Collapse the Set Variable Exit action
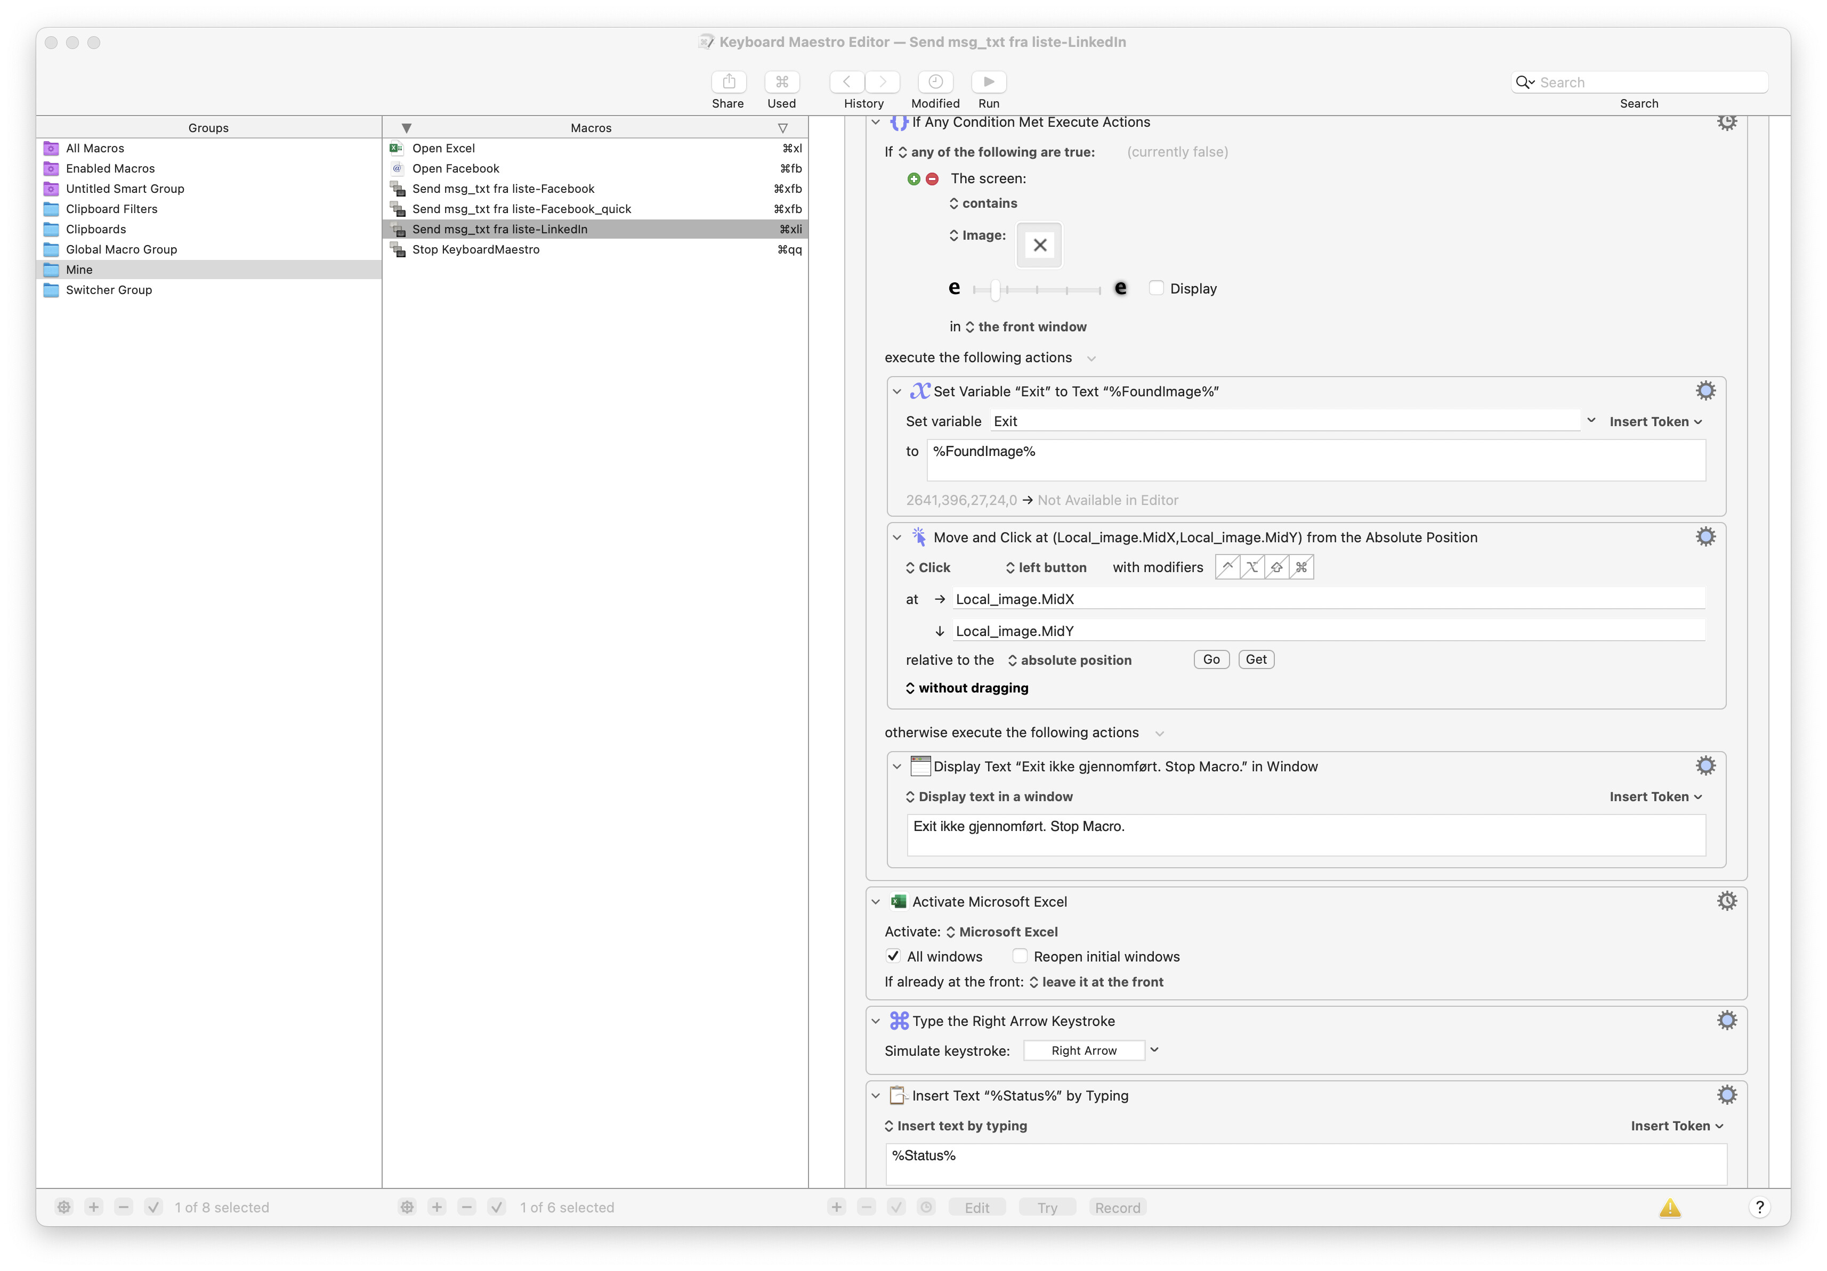Viewport: 1827px width, 1271px height. 897,392
